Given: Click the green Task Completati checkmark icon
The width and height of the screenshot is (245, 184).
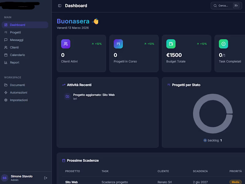Looking at the screenshot, I should pyautogui.click(x=224, y=44).
